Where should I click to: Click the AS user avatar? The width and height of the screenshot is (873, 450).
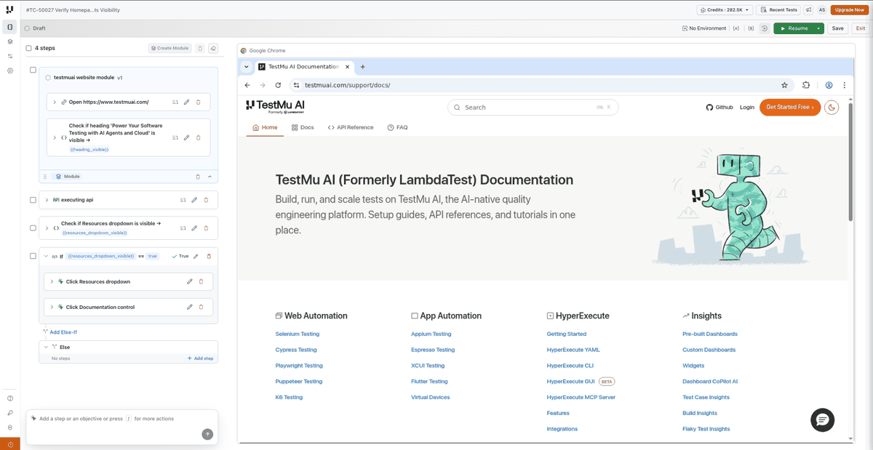(822, 10)
